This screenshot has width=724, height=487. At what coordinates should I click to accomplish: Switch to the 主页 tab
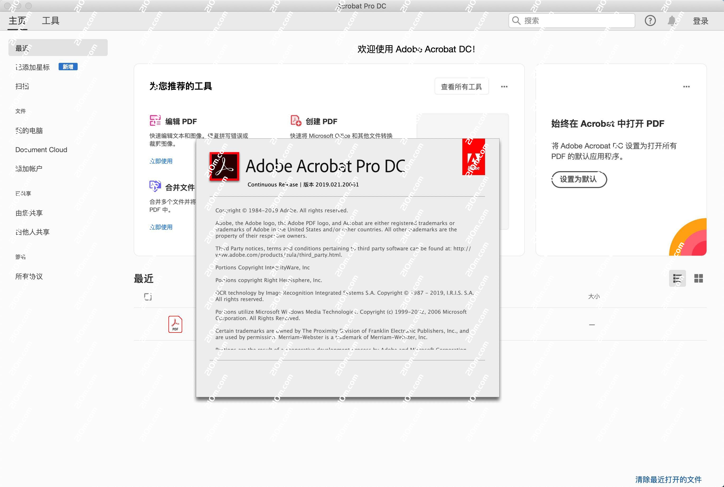[x=17, y=21]
